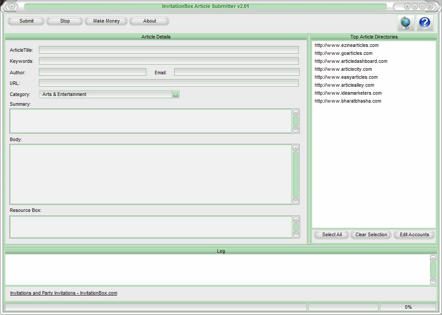Click inside the Resource Box text area
Viewport: 442px width, 315px height.
coord(151,227)
